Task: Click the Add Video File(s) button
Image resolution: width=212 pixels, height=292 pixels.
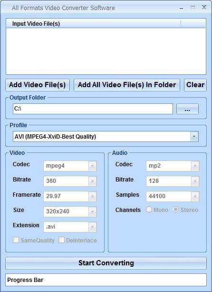Action: pos(38,85)
